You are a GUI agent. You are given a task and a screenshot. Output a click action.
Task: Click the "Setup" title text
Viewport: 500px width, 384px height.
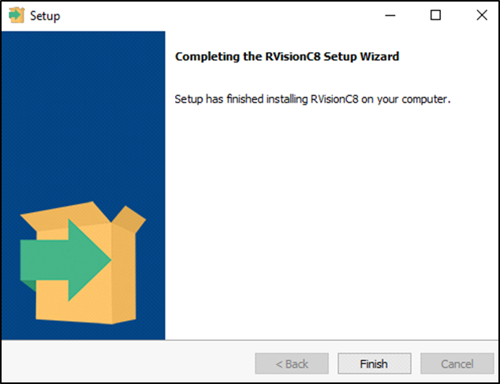[45, 16]
